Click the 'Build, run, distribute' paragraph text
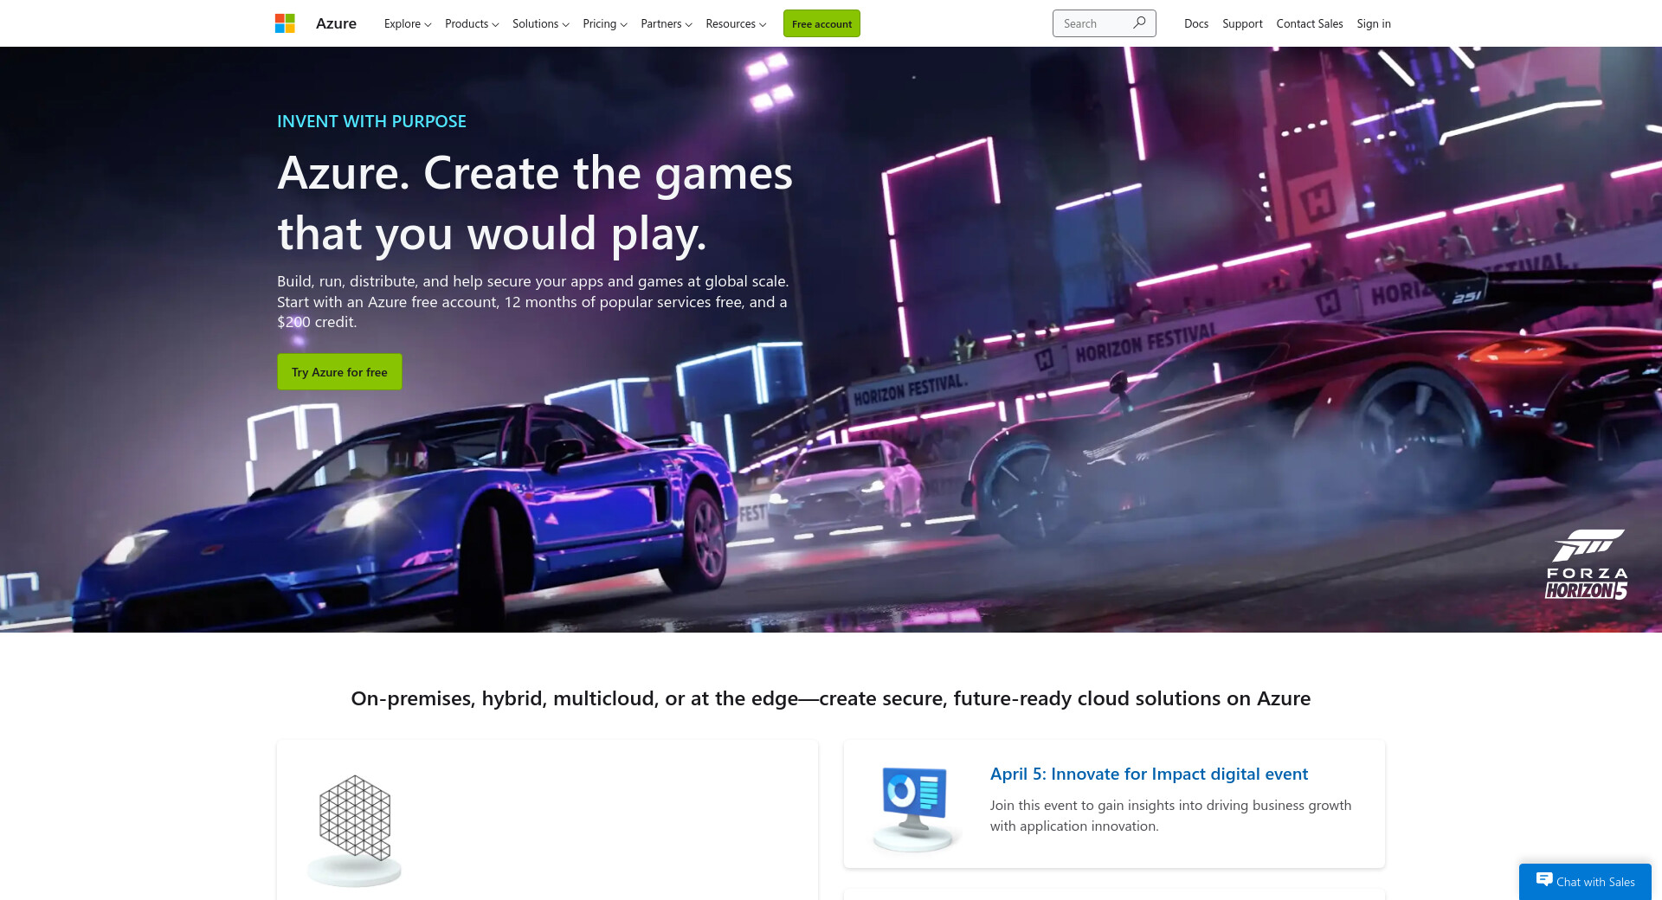 point(533,301)
